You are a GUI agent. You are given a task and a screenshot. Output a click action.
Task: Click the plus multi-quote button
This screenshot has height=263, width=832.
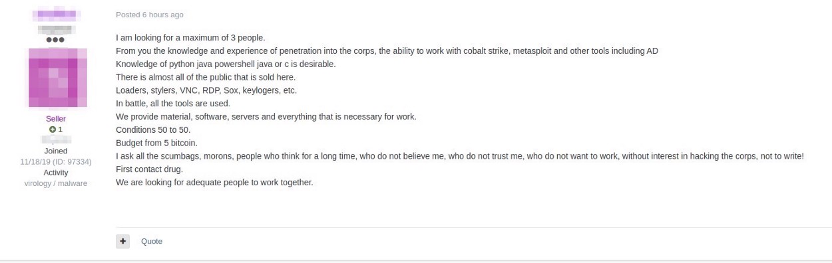[122, 241]
